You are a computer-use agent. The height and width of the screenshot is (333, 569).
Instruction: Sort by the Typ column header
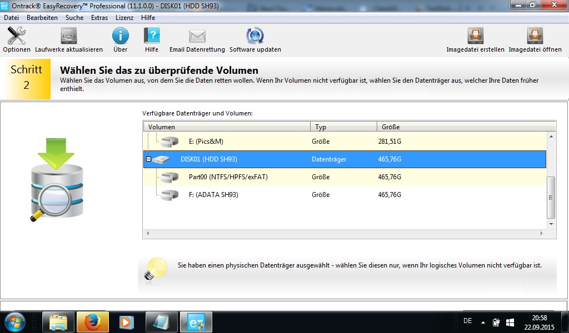(343, 127)
